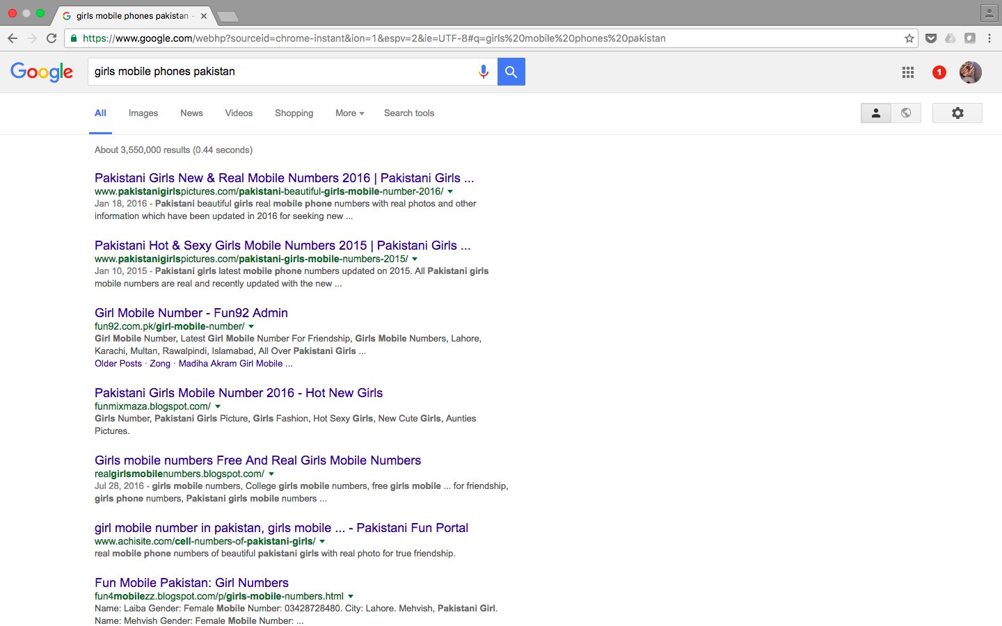Open 'Girl Mobile Number - Fun92 Admin' result
This screenshot has height=626, width=1002.
pyautogui.click(x=191, y=313)
